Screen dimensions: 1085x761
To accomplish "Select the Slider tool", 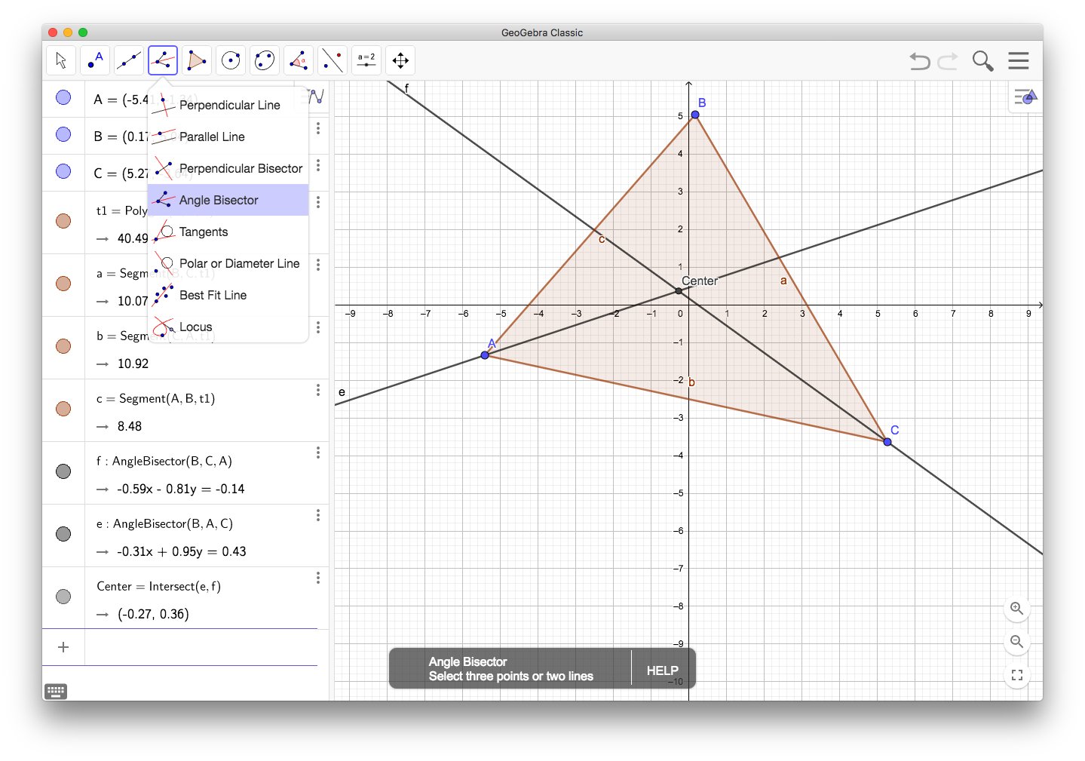I will click(x=366, y=60).
